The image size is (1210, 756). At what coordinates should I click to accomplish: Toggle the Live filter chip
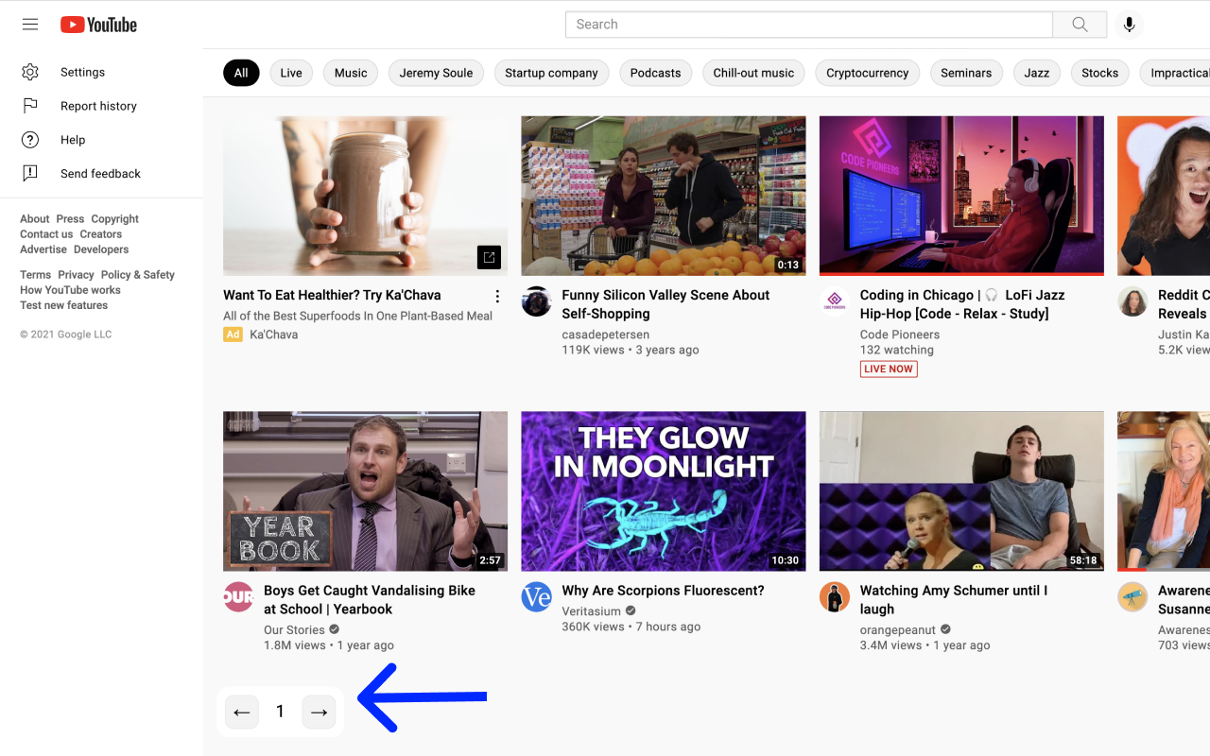click(290, 72)
